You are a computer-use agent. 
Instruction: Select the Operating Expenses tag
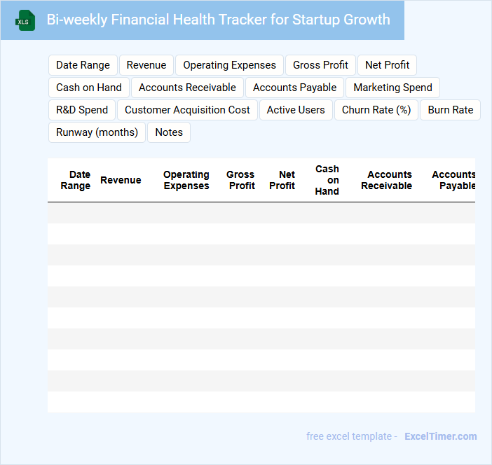pyautogui.click(x=229, y=65)
